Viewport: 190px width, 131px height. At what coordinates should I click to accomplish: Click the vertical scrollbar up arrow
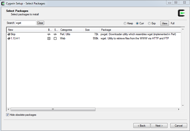click(183, 29)
